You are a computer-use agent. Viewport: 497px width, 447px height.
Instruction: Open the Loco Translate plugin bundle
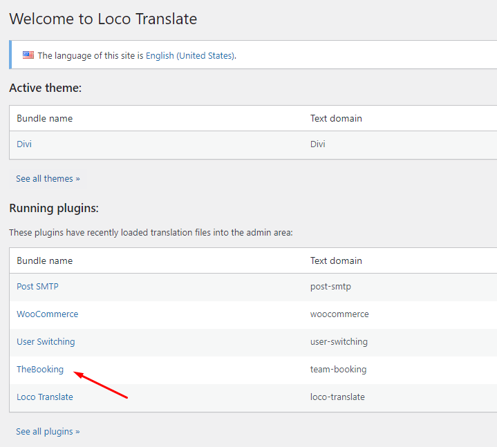(45, 397)
